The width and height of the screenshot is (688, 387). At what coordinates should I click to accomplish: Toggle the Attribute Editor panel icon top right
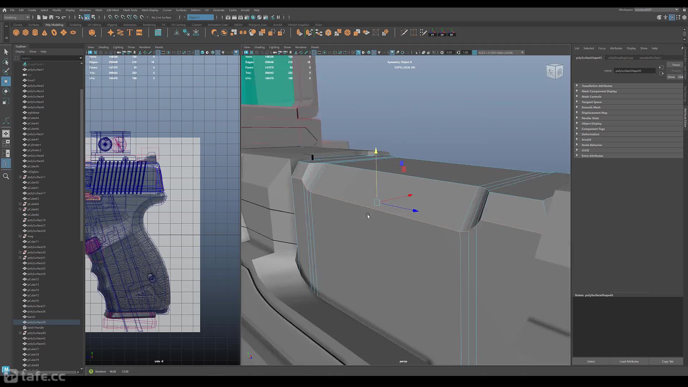tap(672, 17)
